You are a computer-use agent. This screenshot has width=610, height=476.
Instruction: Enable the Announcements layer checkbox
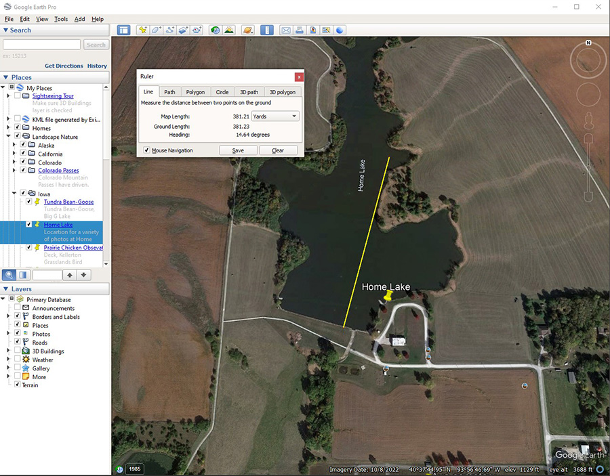point(17,308)
